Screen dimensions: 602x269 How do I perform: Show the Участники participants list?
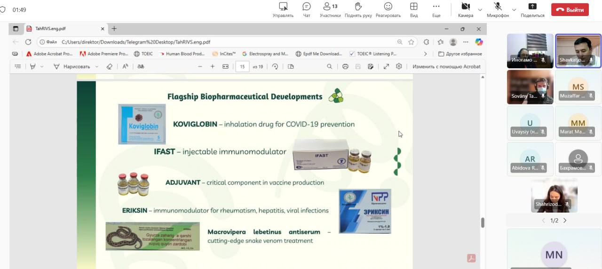point(330,9)
